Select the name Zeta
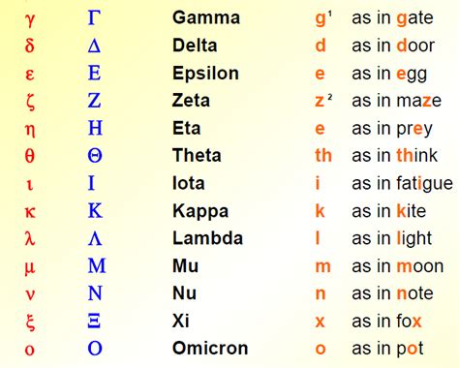The width and height of the screenshot is (459, 368). pos(191,101)
